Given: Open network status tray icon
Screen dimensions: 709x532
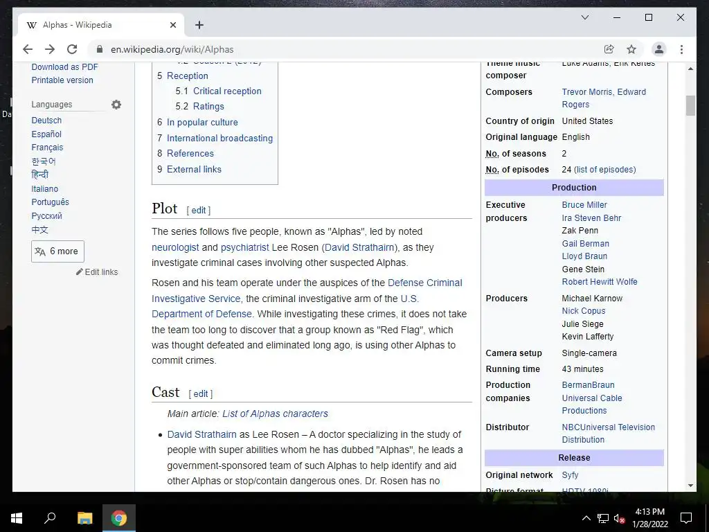Looking at the screenshot, I should pyautogui.click(x=603, y=518).
